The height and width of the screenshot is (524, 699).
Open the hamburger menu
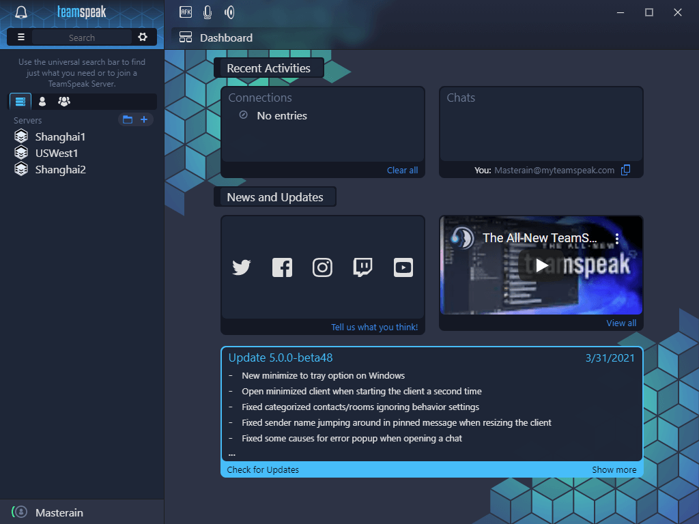point(21,38)
